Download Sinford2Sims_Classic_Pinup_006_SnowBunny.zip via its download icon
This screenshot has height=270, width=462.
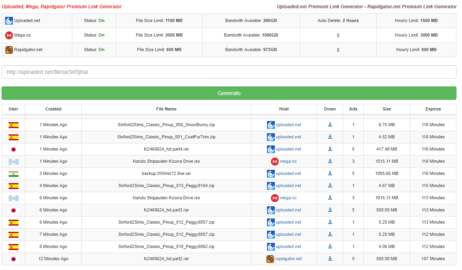pos(330,125)
